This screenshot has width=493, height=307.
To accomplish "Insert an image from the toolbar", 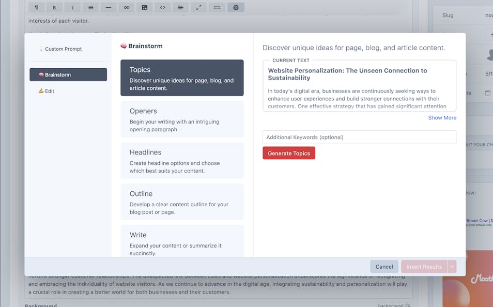I will coord(145,8).
